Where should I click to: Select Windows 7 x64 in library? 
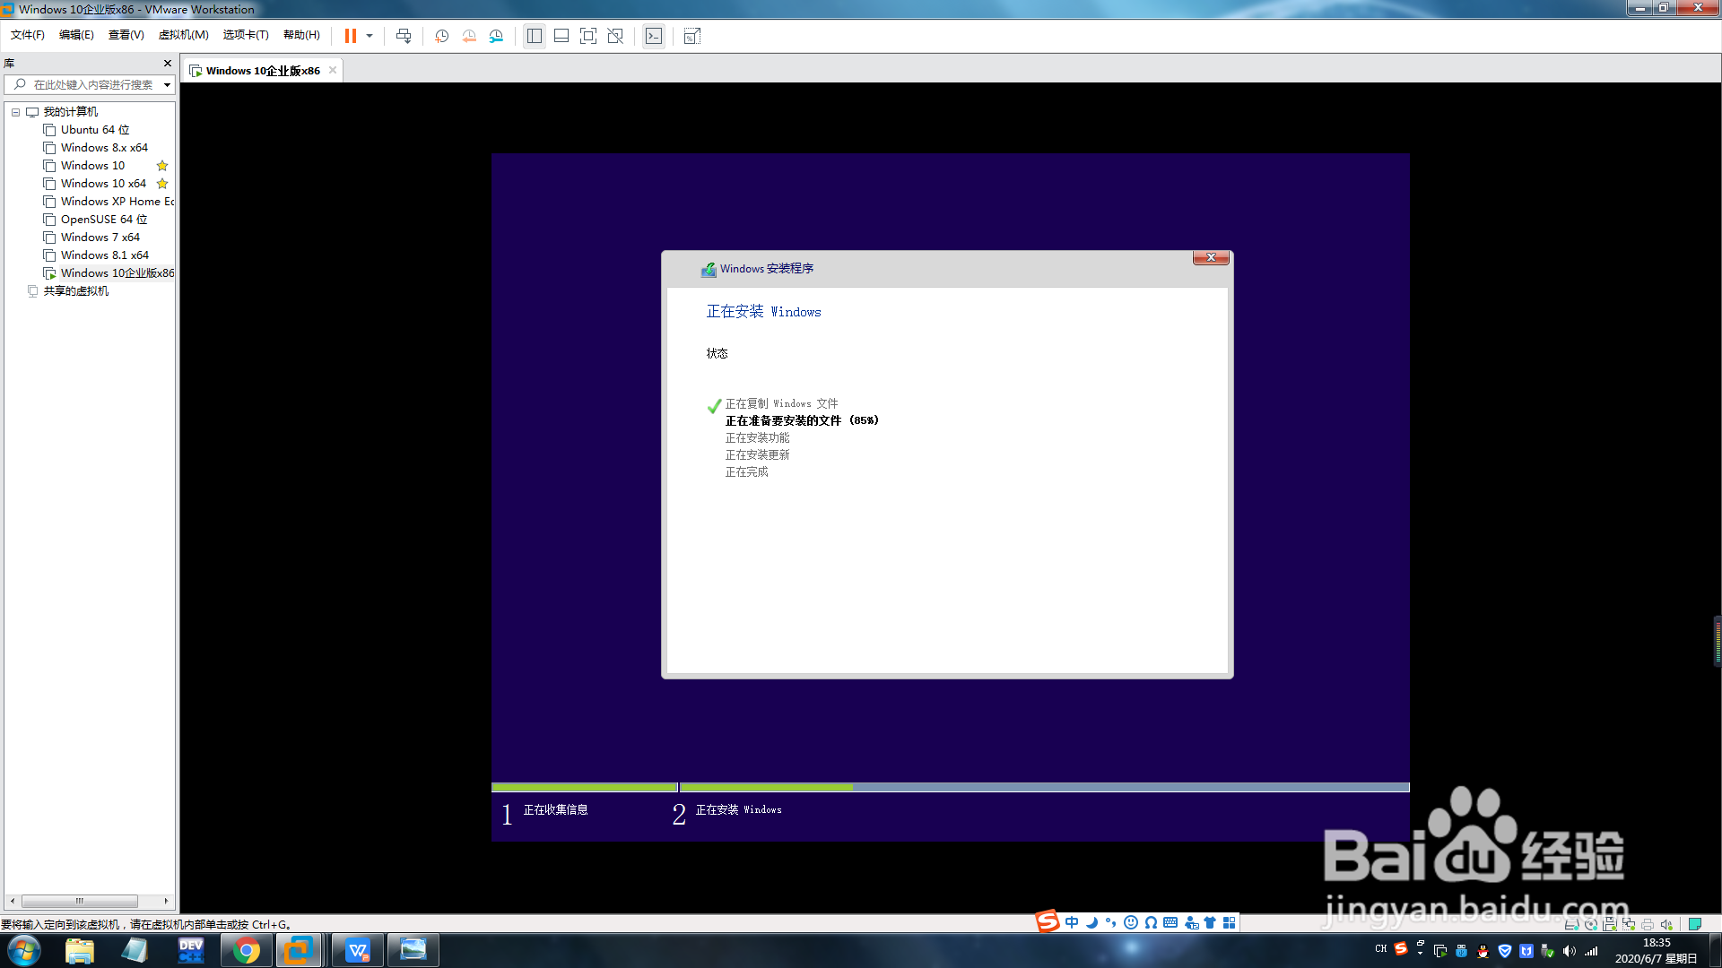point(100,238)
